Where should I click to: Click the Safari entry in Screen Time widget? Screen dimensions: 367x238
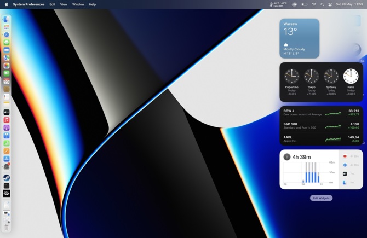coord(351,165)
